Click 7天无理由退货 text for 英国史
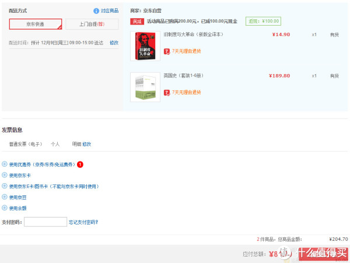The width and height of the screenshot is (350, 263). 187,92
